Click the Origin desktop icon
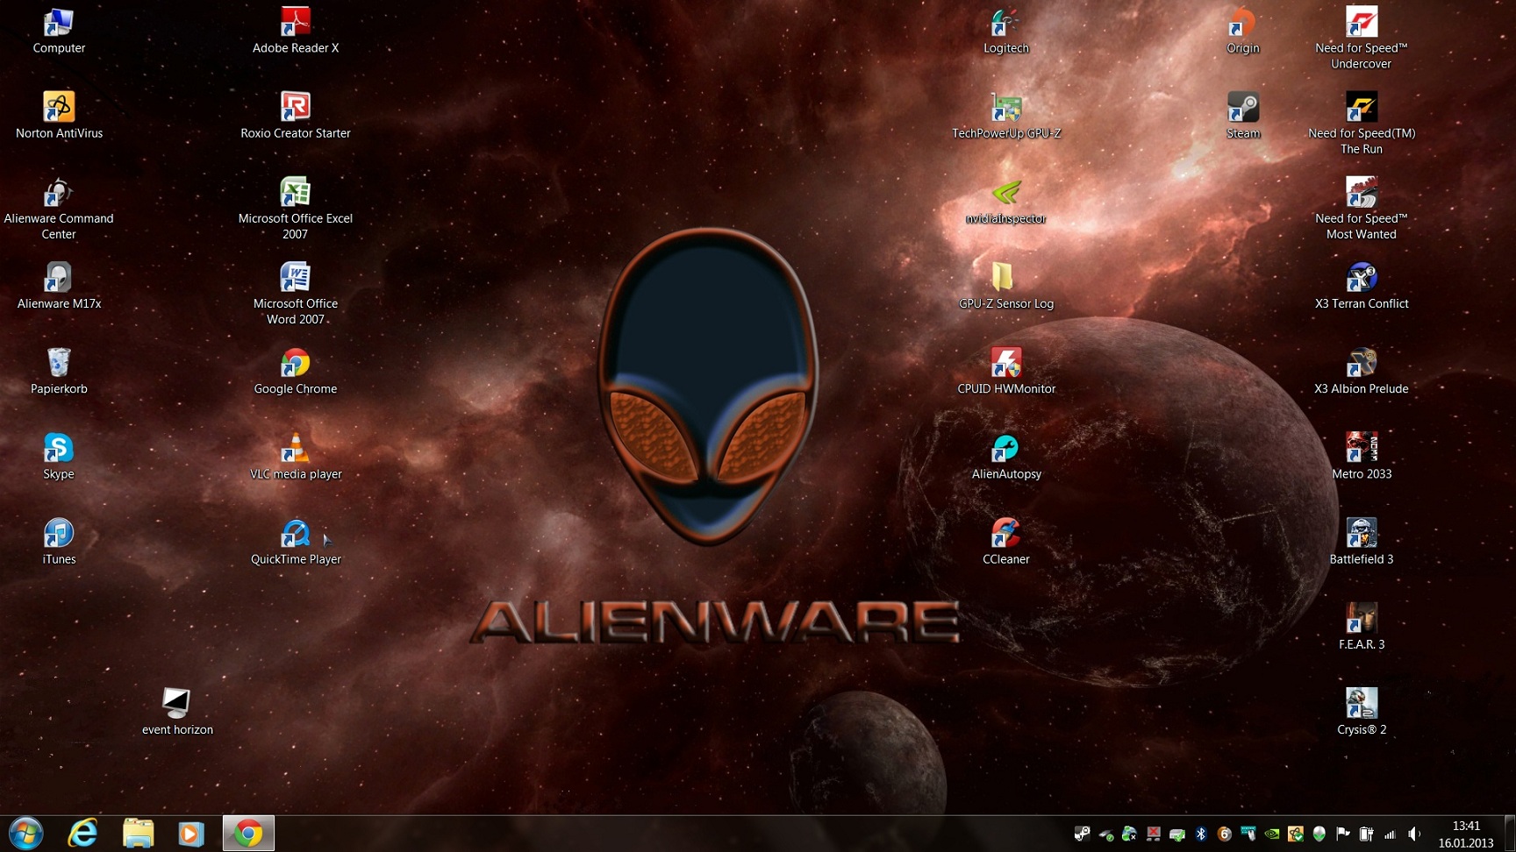This screenshot has width=1516, height=852. click(x=1243, y=31)
